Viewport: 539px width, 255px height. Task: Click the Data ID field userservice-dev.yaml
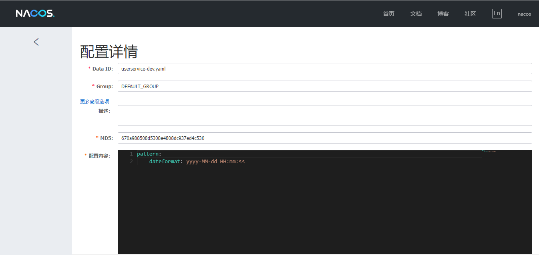click(x=324, y=69)
